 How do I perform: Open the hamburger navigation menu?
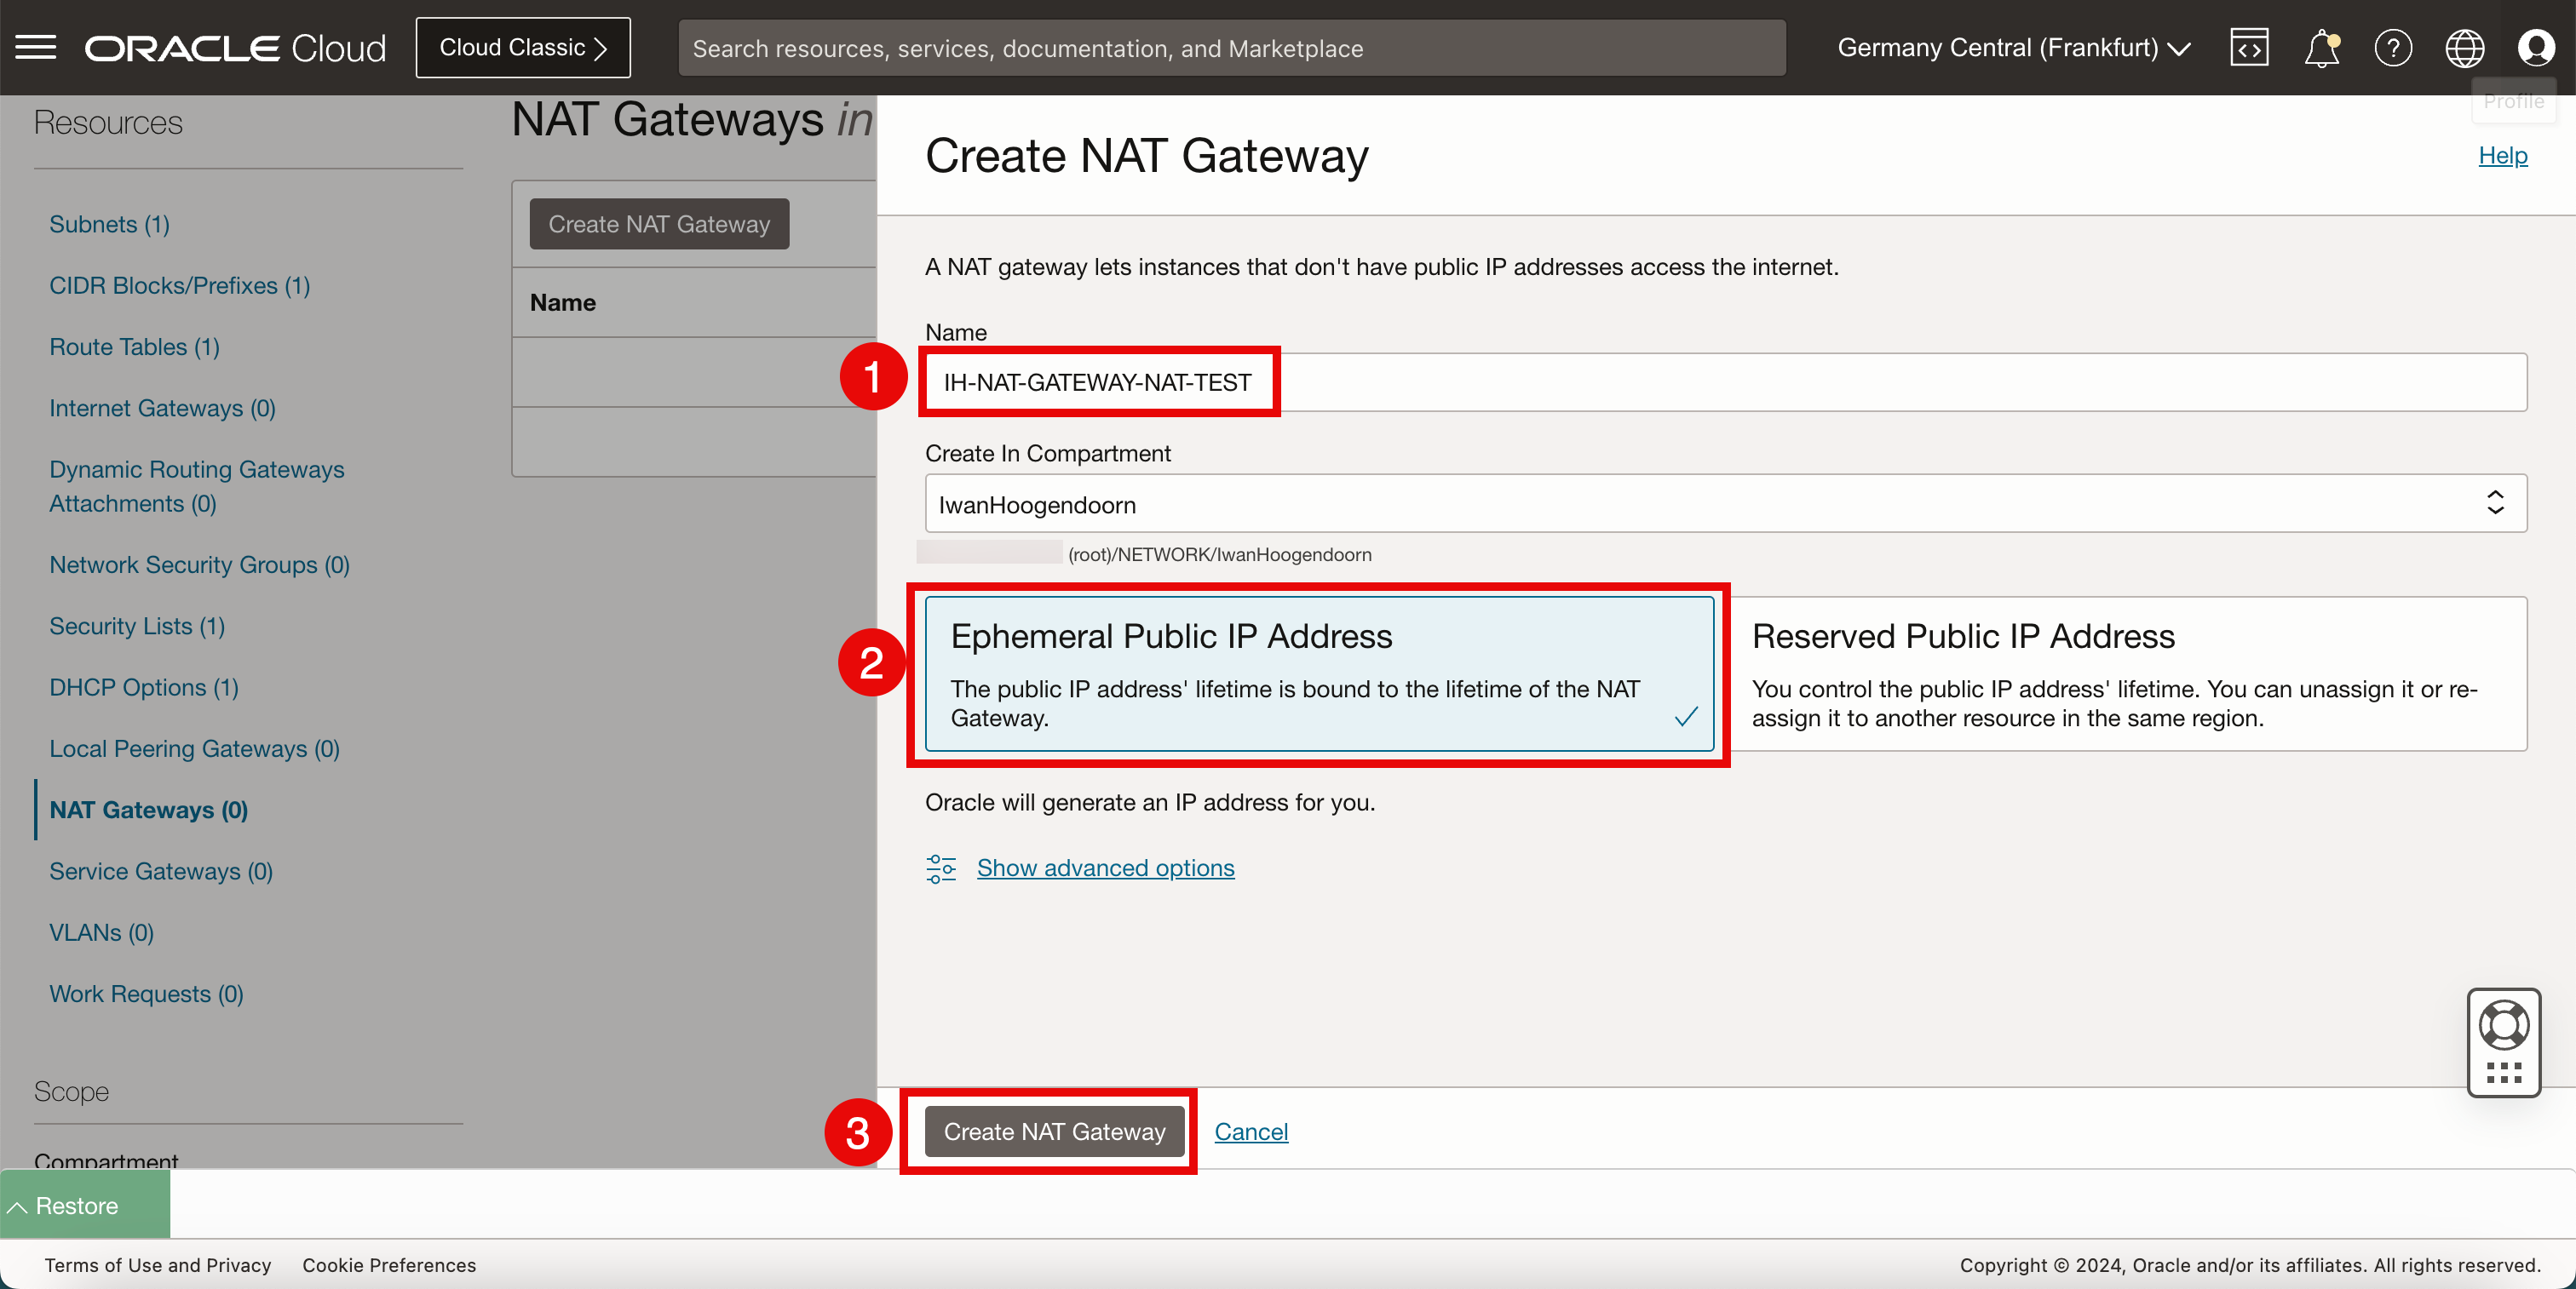[36, 47]
